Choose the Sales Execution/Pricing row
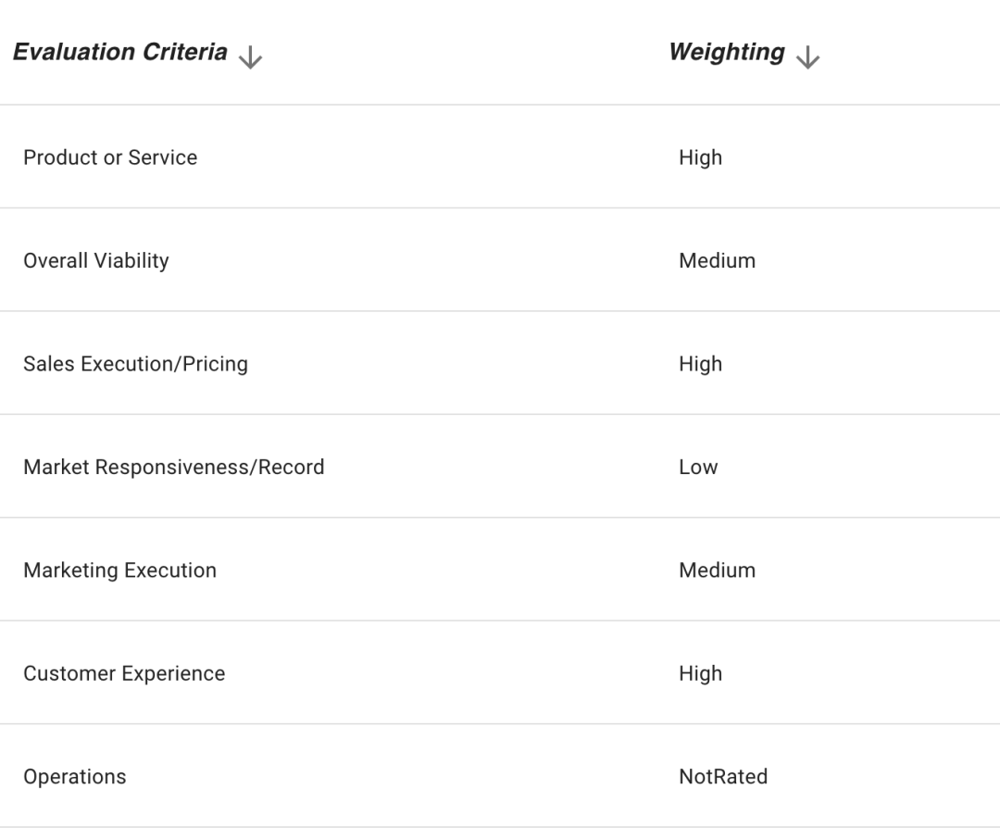Viewport: 1000px width, 839px height. (x=500, y=364)
